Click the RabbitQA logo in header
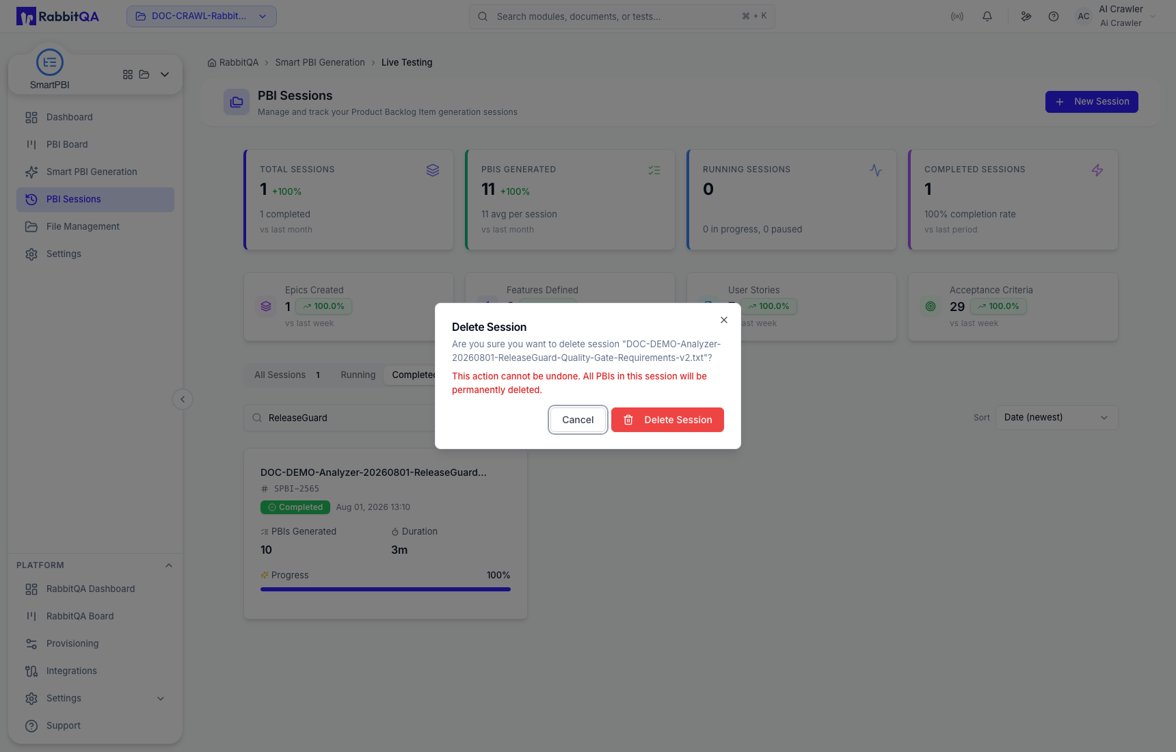The image size is (1176, 752). 57,16
